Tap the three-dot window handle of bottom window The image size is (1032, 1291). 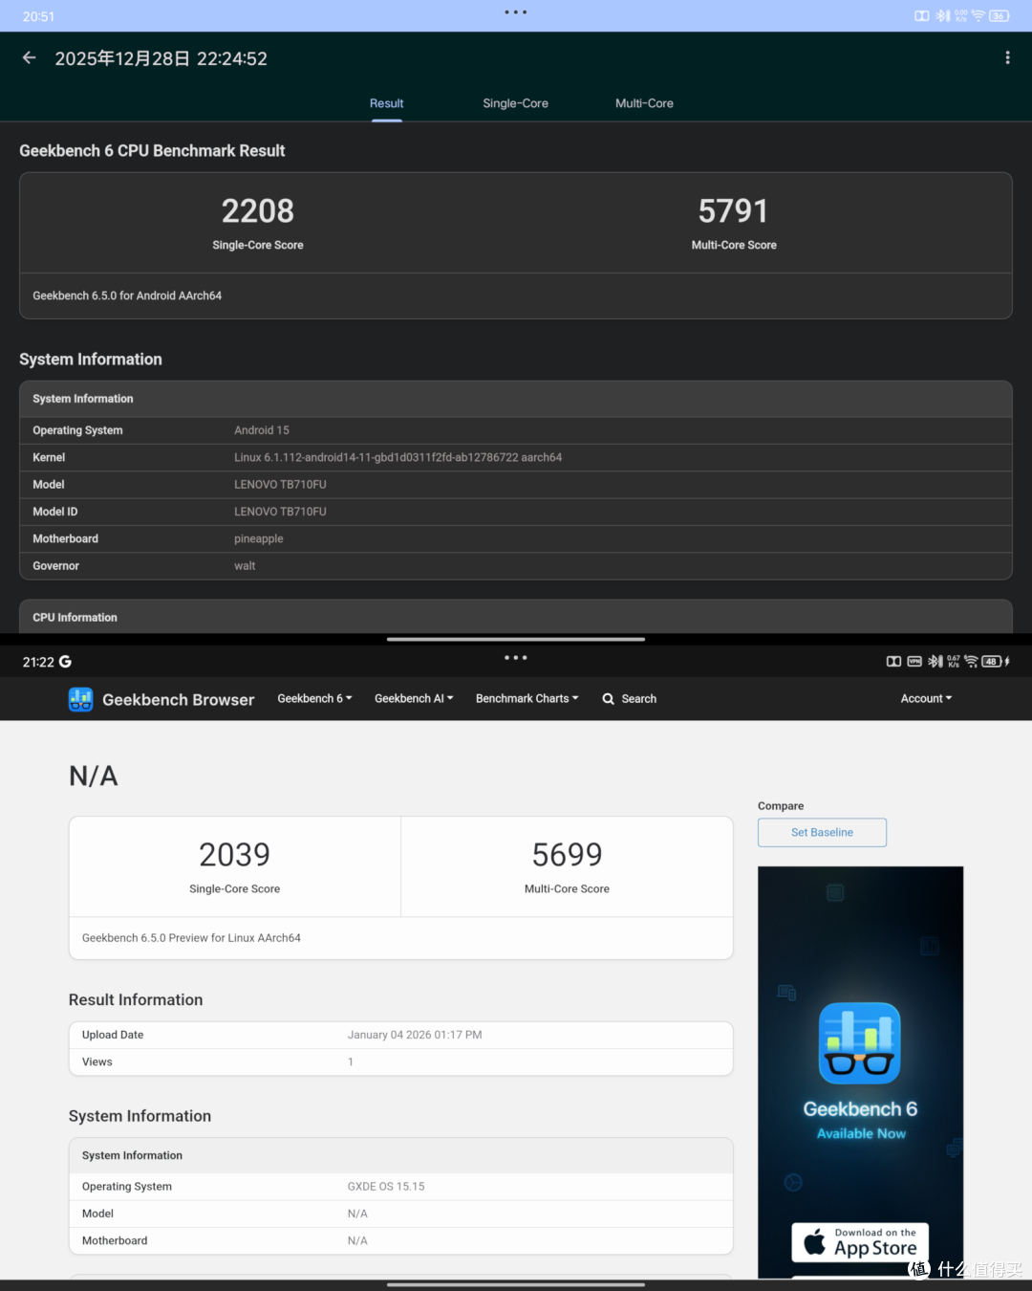[x=516, y=658]
